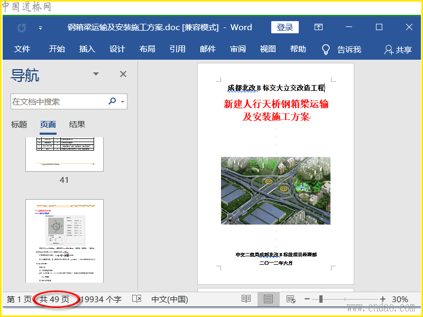Select the page 41 thumbnail
The width and height of the screenshot is (423, 317).
(65, 154)
